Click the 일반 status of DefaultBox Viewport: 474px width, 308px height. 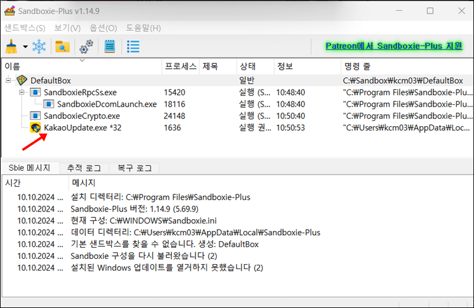[247, 81]
